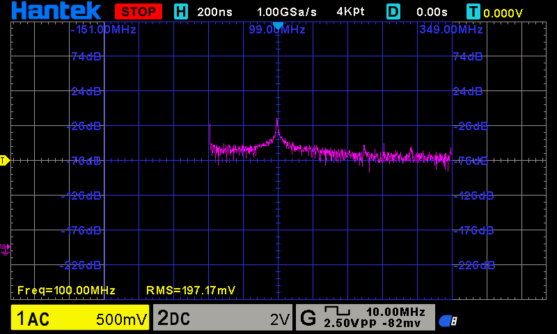Toggle channel 1 AC 500mV panel
Screen dimensions: 557x334
pos(80,319)
